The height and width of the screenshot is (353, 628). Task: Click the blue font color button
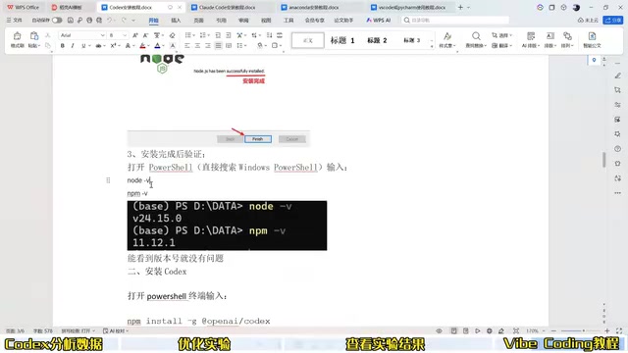157,46
